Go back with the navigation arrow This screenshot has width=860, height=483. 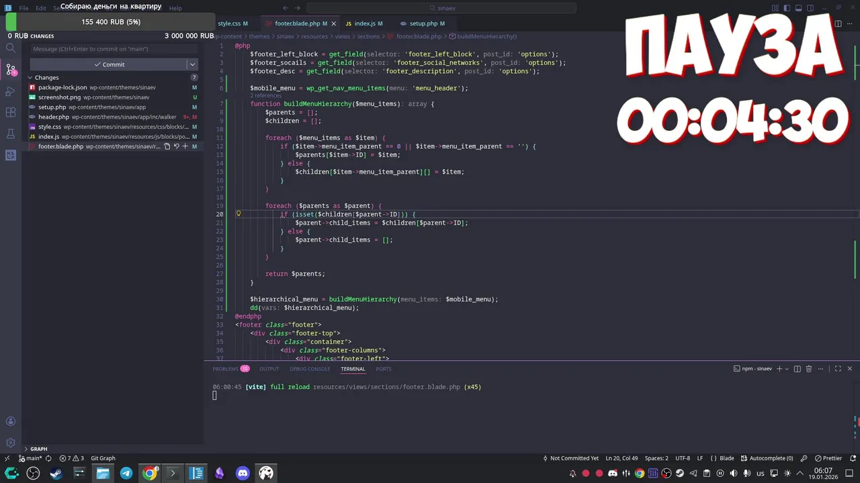point(286,8)
